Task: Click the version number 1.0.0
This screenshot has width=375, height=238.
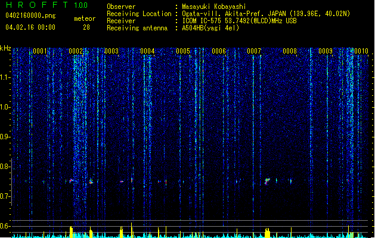Action: point(81,5)
